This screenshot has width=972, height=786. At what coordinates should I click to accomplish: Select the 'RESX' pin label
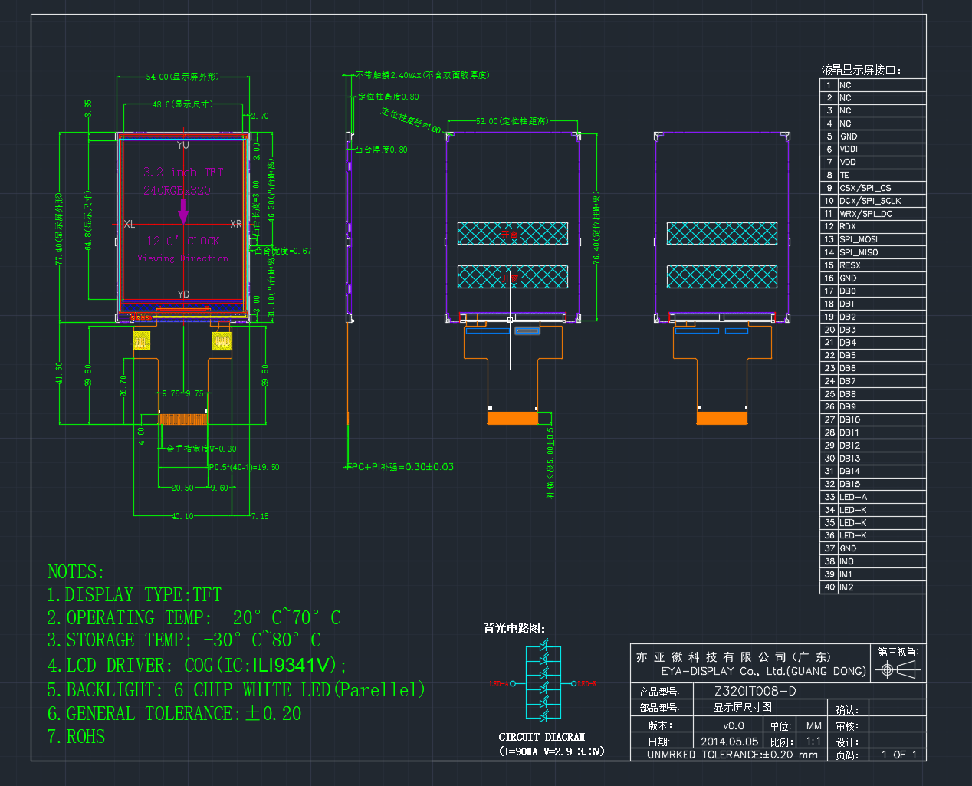[850, 265]
